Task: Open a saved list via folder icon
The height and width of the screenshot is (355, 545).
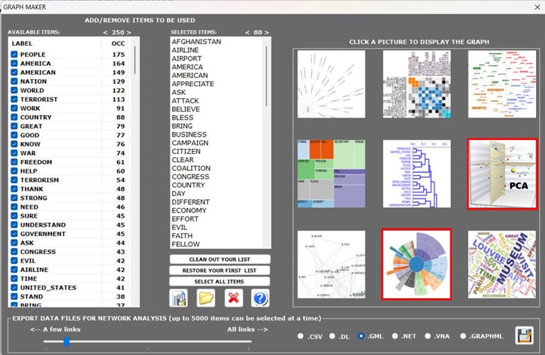Action: click(x=205, y=298)
